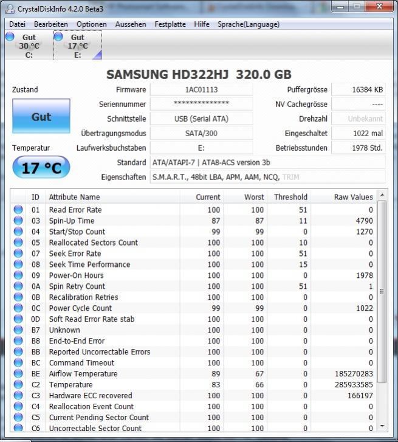Click status orb of Spin-Up Time

pyautogui.click(x=18, y=221)
